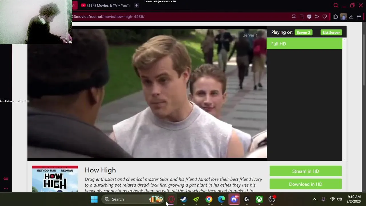Viewport: 366px width, 206px height.
Task: Click the panel scrollbar up arrow beside Full HD
Action: click(x=344, y=40)
